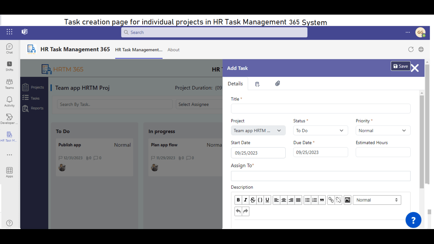Open Teams section in sidebar
434x244 pixels.
point(10,84)
